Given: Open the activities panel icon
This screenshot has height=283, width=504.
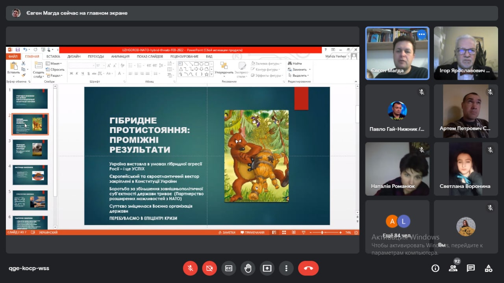Looking at the screenshot, I should (x=488, y=268).
